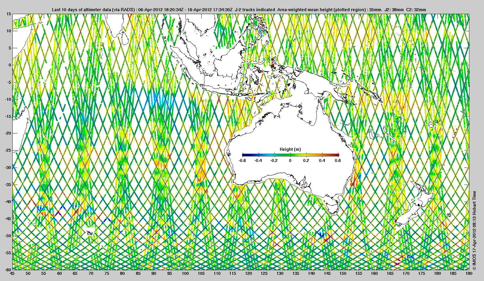The height and width of the screenshot is (281, 484).
Task: Click the positive 0.4 colorbar tick label
Action: tap(322, 160)
